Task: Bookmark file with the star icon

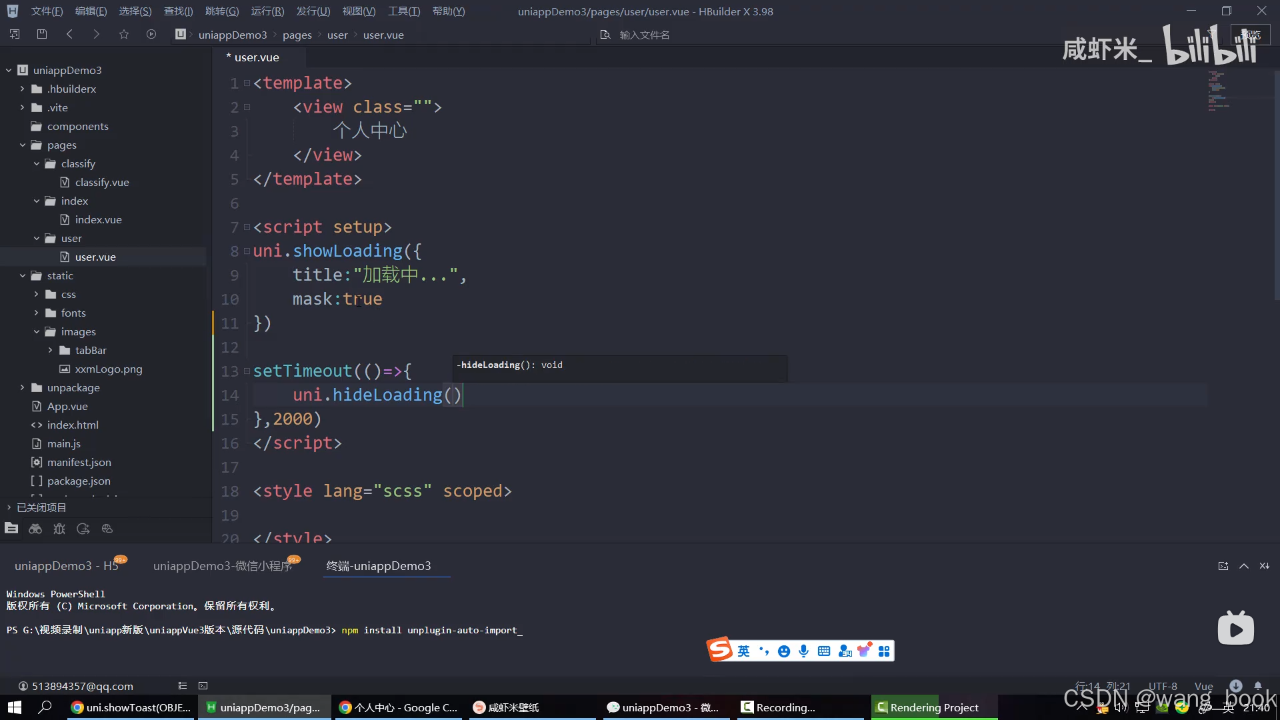Action: [x=124, y=34]
